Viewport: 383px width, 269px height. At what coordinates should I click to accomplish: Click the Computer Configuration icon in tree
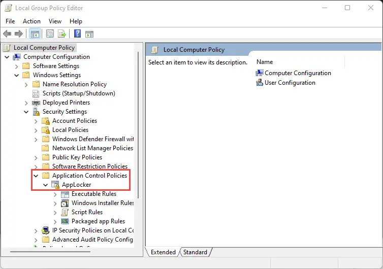17,57
